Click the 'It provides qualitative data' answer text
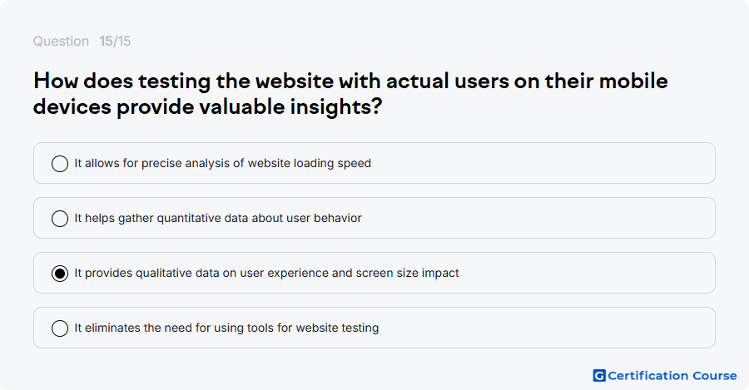The height and width of the screenshot is (390, 749). [x=150, y=273]
